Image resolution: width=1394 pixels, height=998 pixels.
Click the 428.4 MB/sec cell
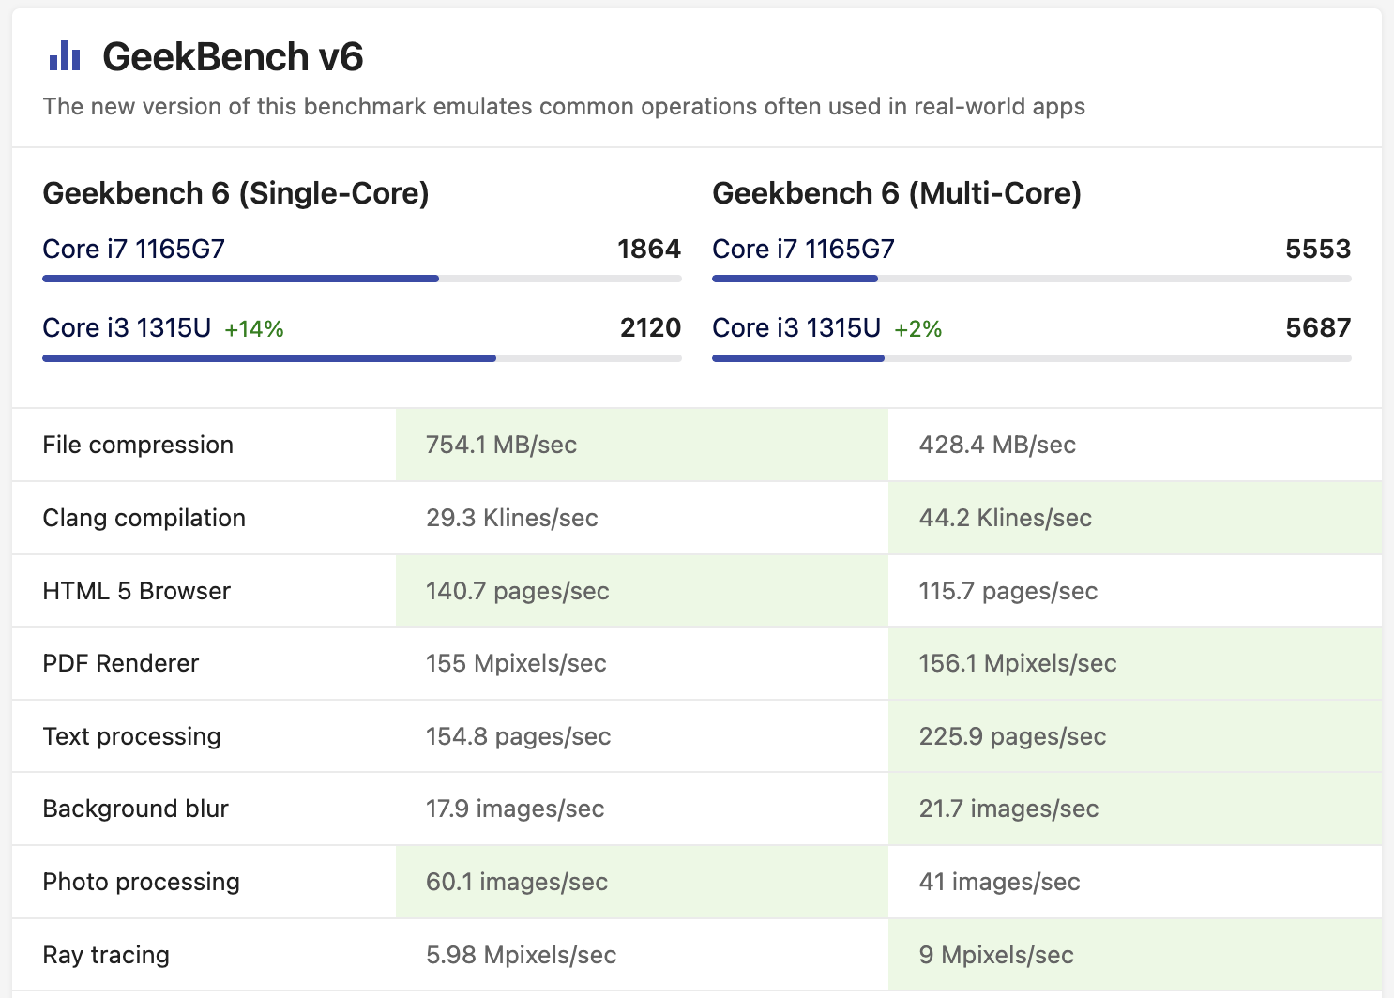1135,445
